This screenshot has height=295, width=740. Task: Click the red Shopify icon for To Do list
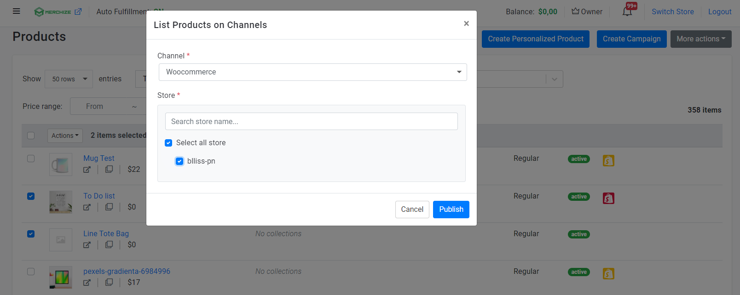(x=608, y=198)
